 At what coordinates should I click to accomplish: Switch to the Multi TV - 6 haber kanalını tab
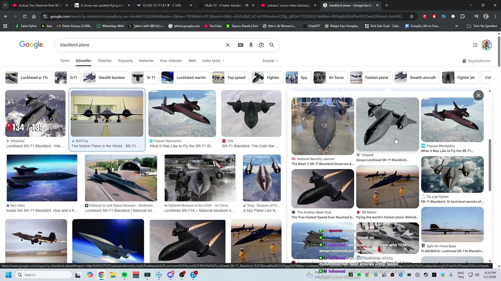226,5
